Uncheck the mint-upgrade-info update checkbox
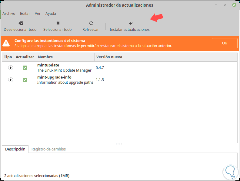Screen dimensions: 240x181 pos(25,80)
